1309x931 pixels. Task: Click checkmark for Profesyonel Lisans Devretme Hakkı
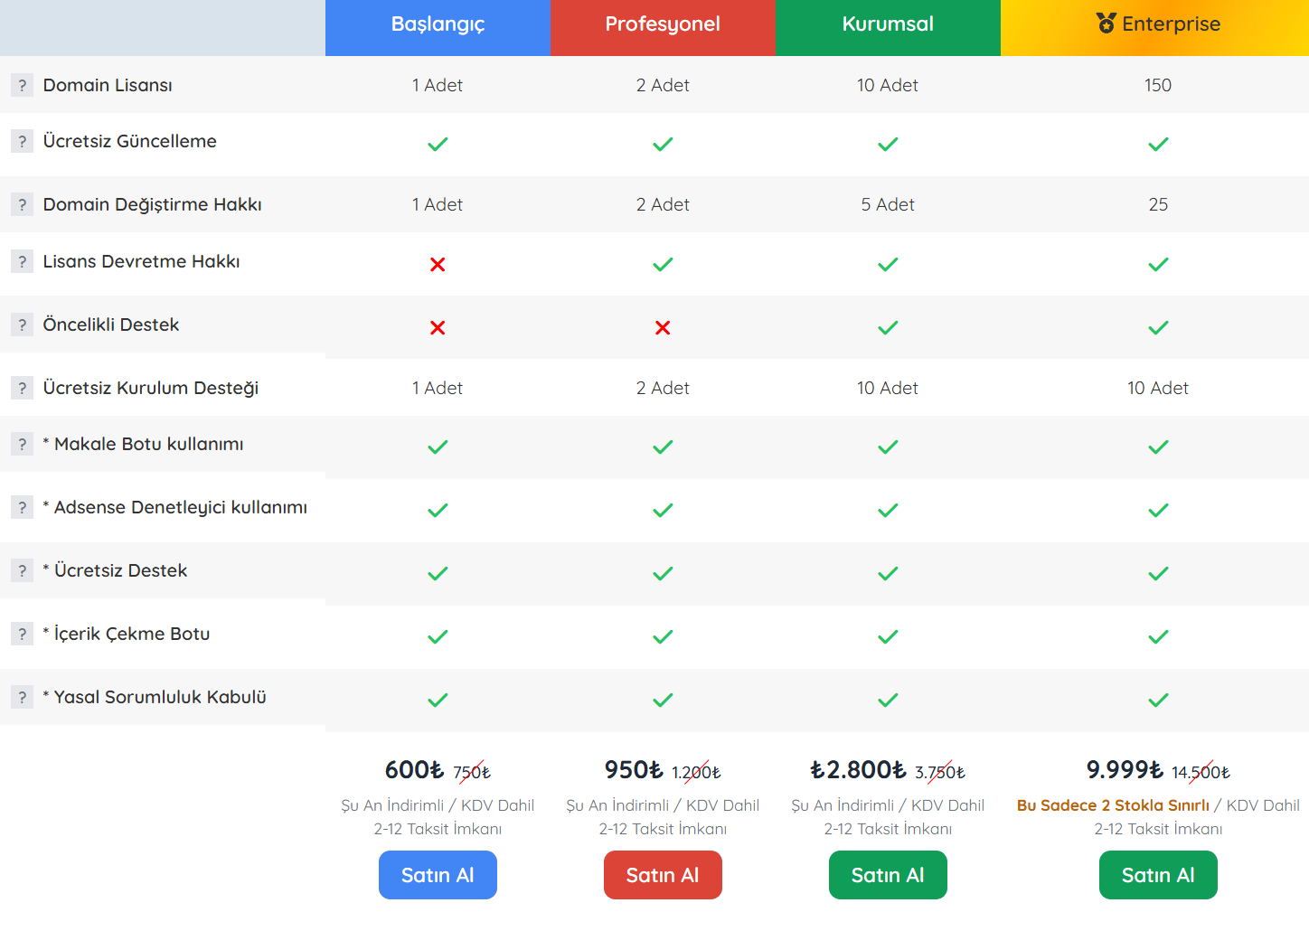663,264
